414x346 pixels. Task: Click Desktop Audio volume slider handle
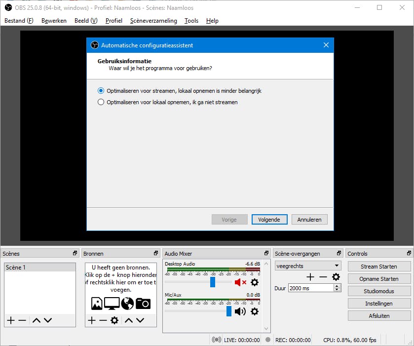[x=213, y=282]
